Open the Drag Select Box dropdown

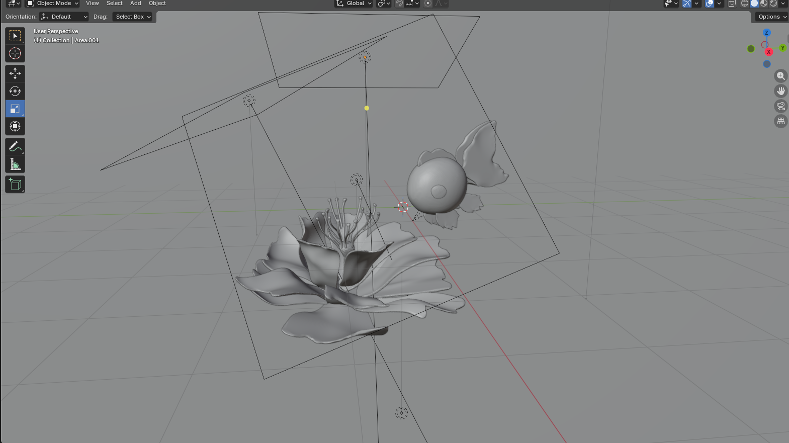pos(132,17)
